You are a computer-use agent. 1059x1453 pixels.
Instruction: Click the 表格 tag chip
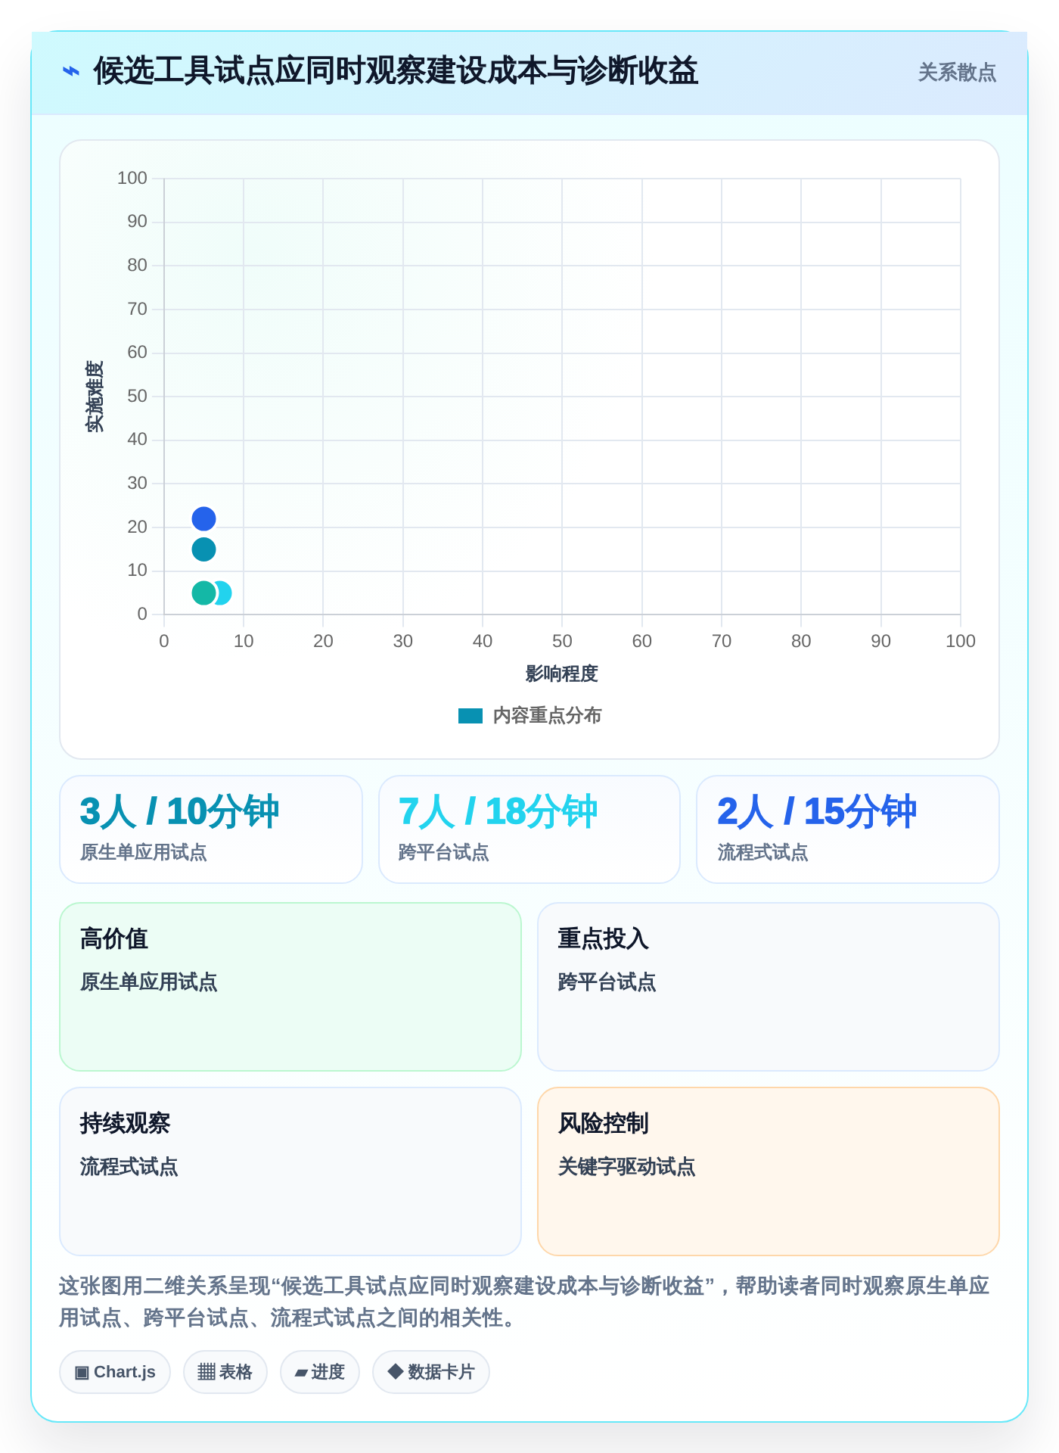(225, 1372)
